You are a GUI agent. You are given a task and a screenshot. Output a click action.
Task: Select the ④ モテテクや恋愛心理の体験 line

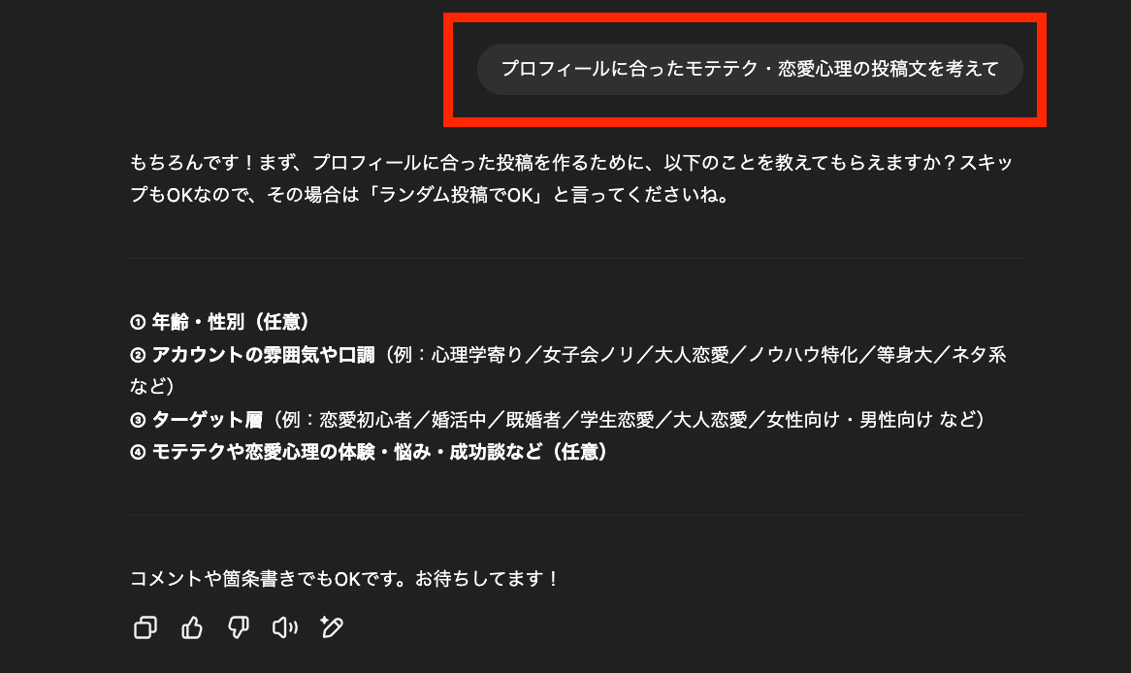(369, 452)
